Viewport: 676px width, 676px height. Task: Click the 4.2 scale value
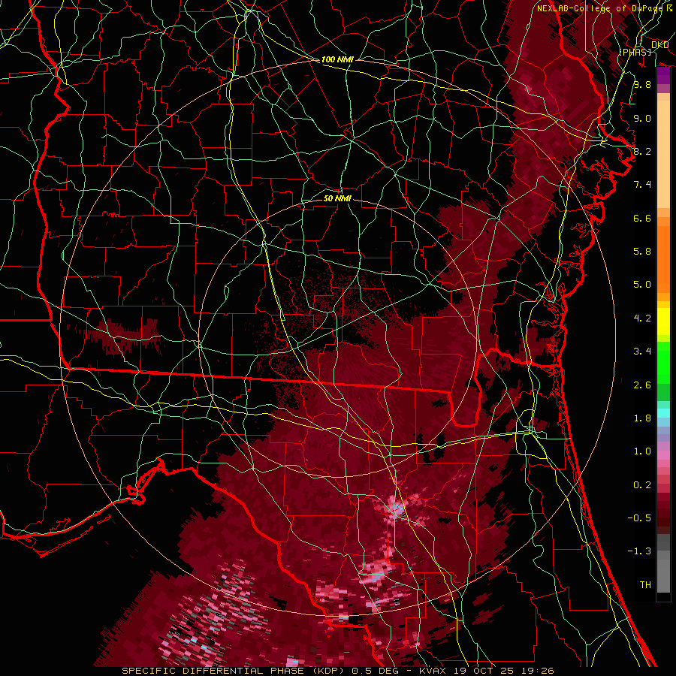642,318
